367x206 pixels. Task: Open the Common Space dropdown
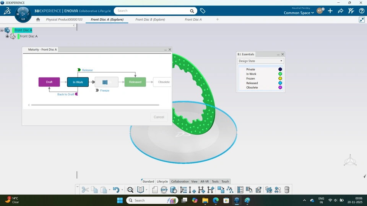299,13
